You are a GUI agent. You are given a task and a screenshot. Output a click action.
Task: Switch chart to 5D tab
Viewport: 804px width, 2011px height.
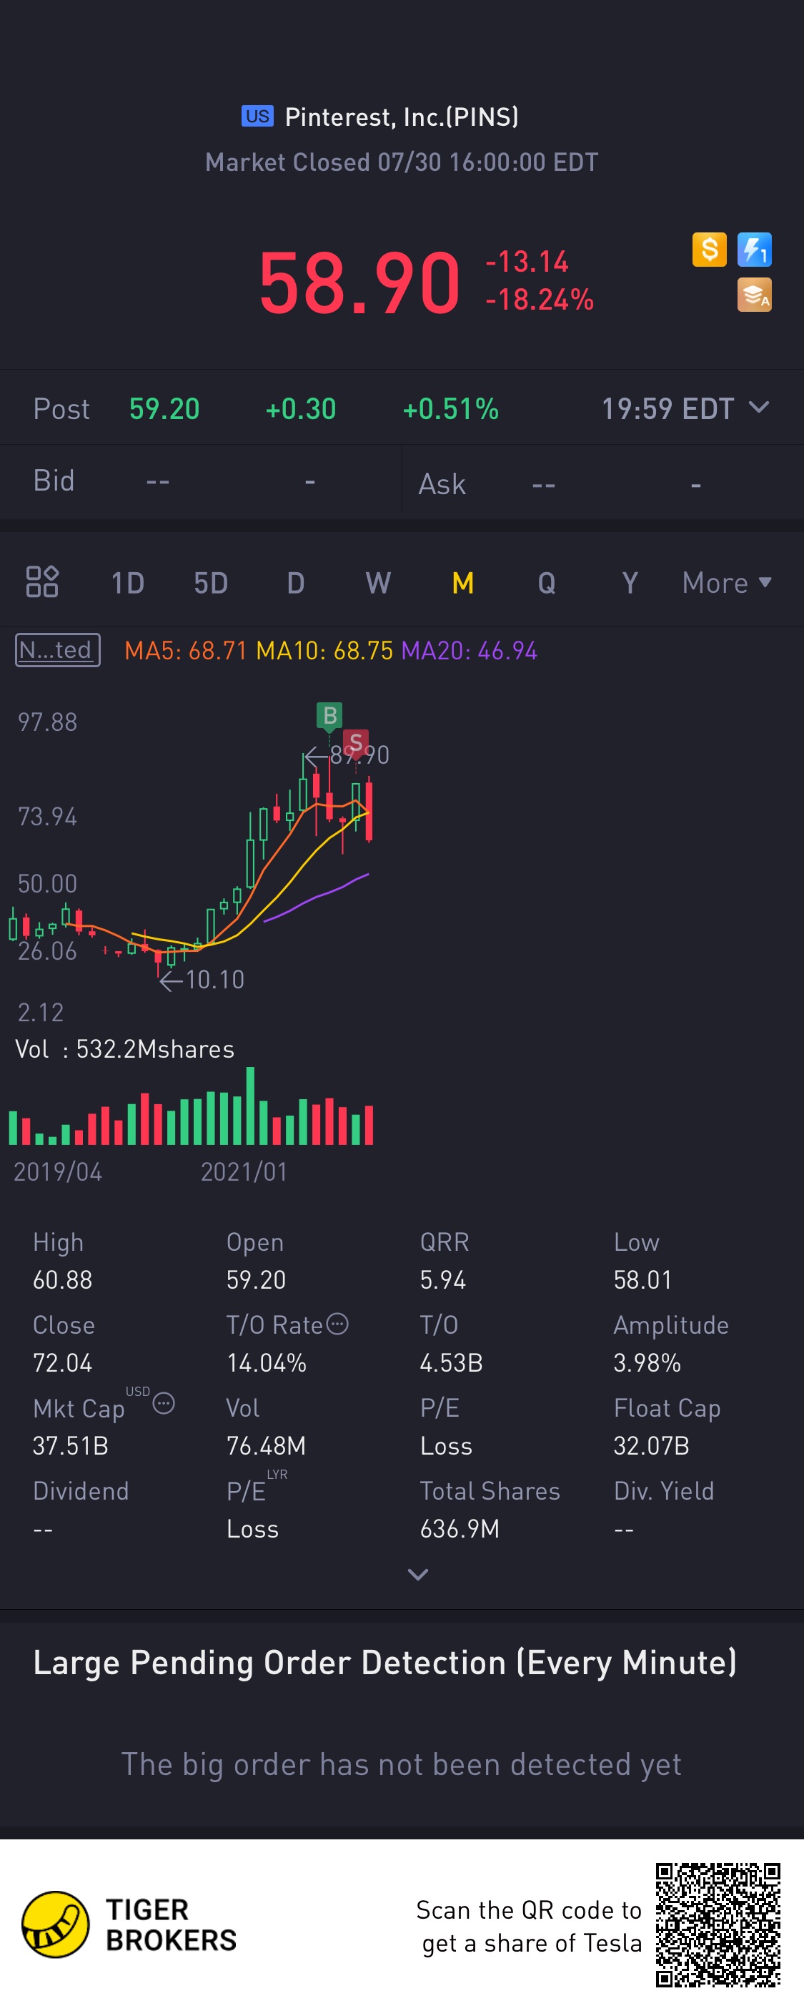211,583
